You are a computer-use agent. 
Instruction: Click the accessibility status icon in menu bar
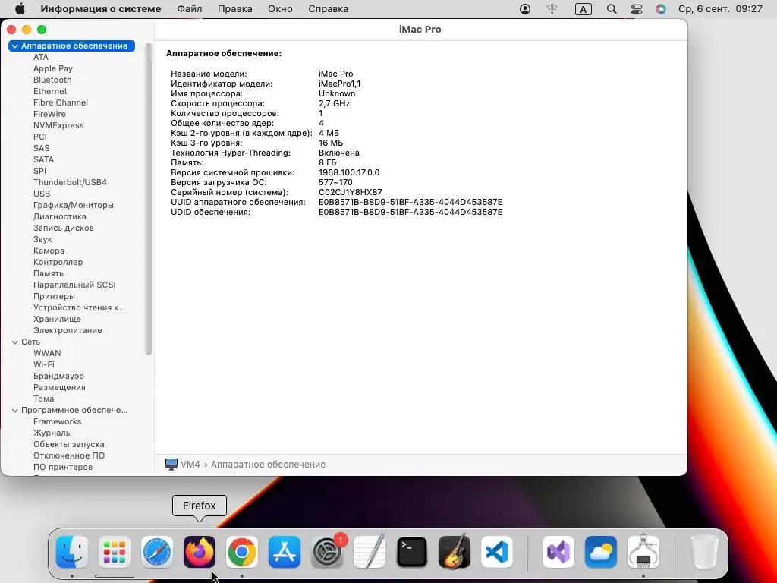coord(552,9)
